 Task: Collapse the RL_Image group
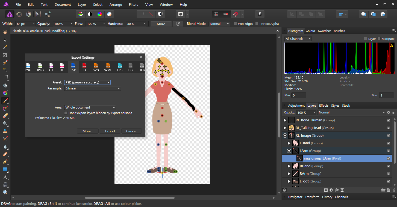285,136
